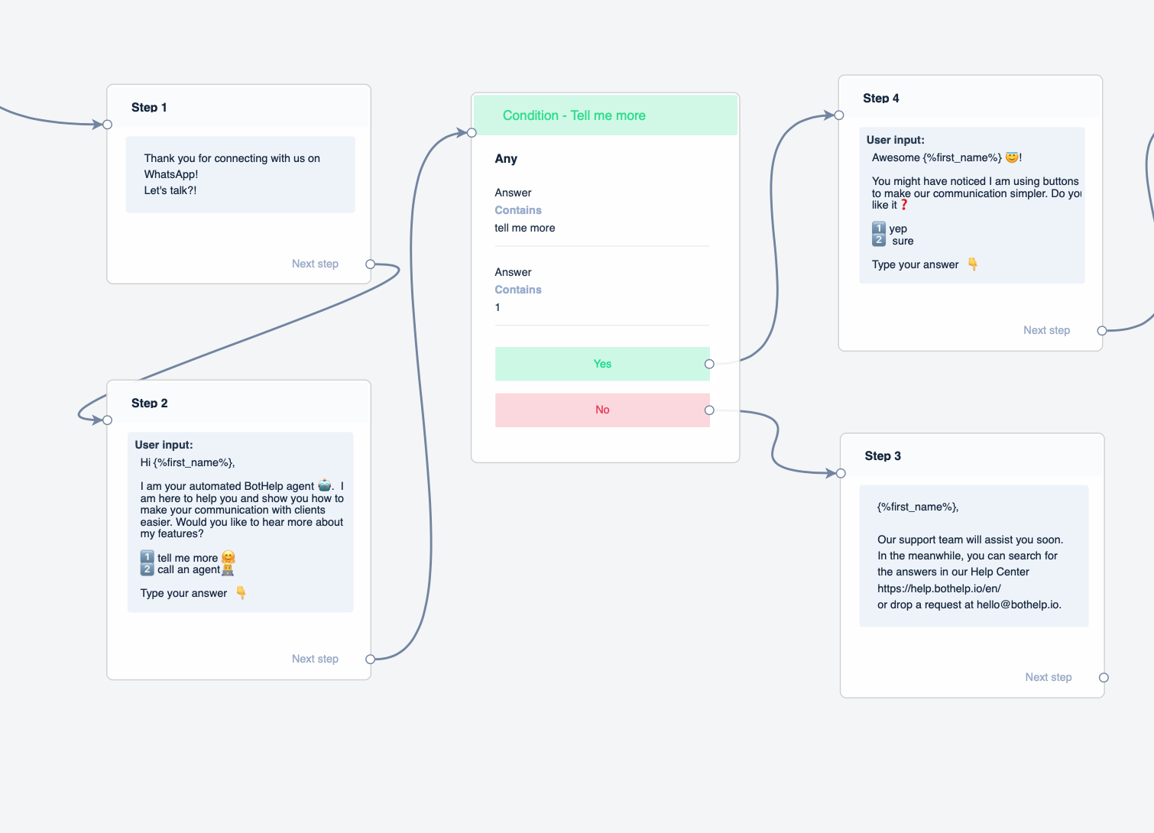Click Step 1's Next step output port
Image resolution: width=1154 pixels, height=833 pixels.
coord(371,264)
